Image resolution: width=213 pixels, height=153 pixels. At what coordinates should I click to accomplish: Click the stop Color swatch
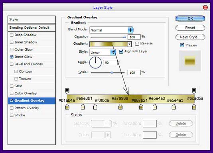(x=98, y=135)
